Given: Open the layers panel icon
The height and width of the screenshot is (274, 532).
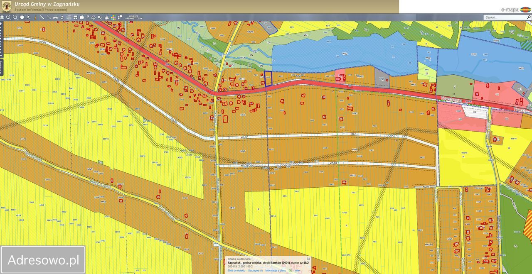Looking at the screenshot, I should pyautogui.click(x=2, y=17).
